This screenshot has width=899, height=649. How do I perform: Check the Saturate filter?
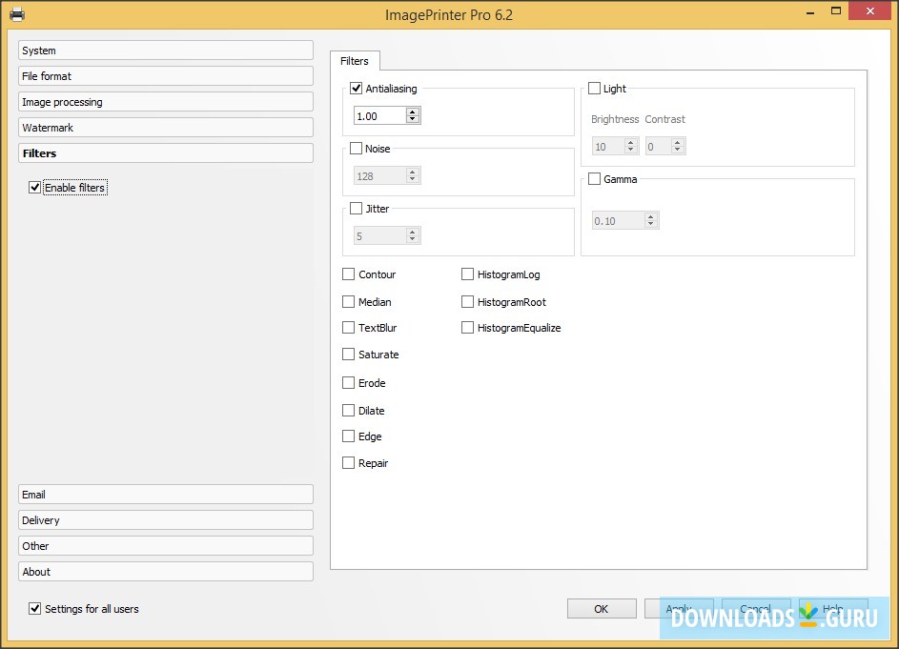coord(348,355)
